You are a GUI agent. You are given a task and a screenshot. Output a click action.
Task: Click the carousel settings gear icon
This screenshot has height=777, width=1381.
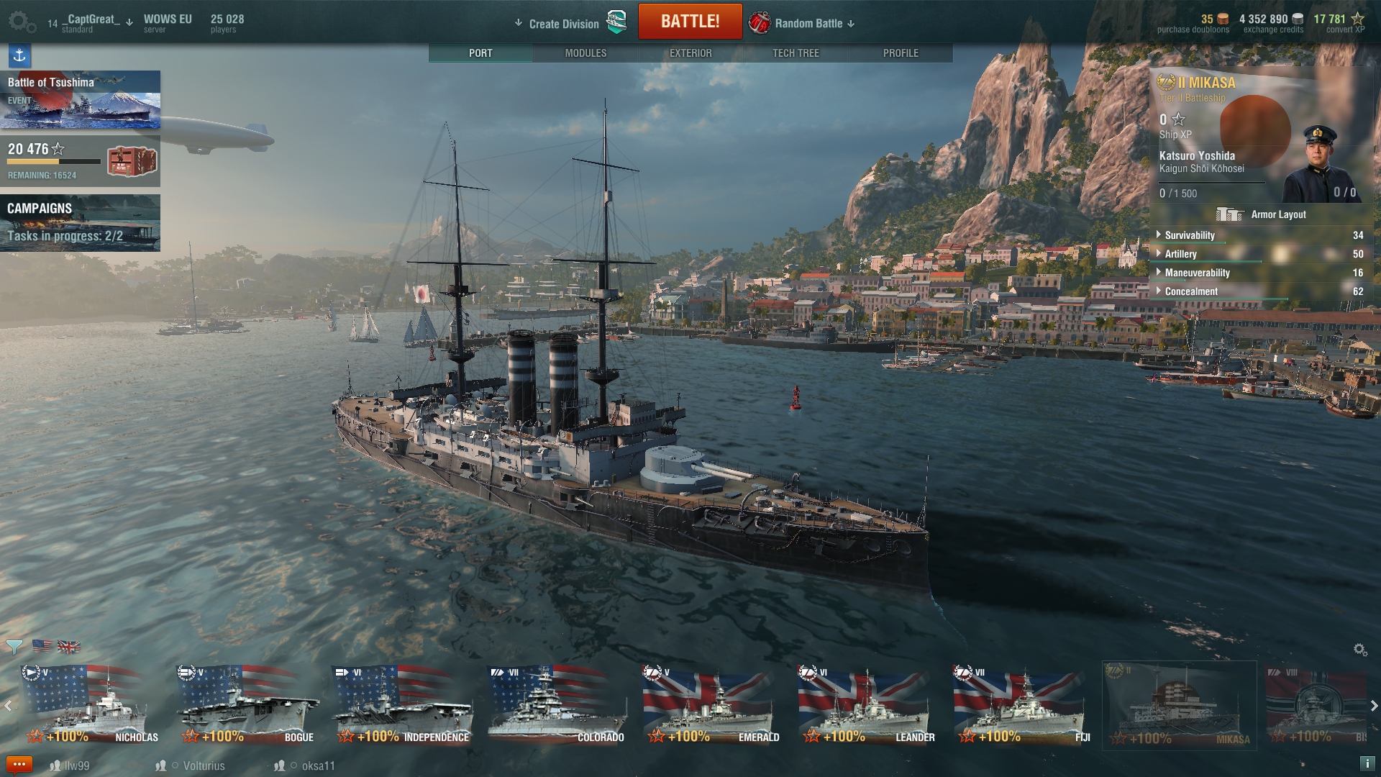tap(1360, 650)
